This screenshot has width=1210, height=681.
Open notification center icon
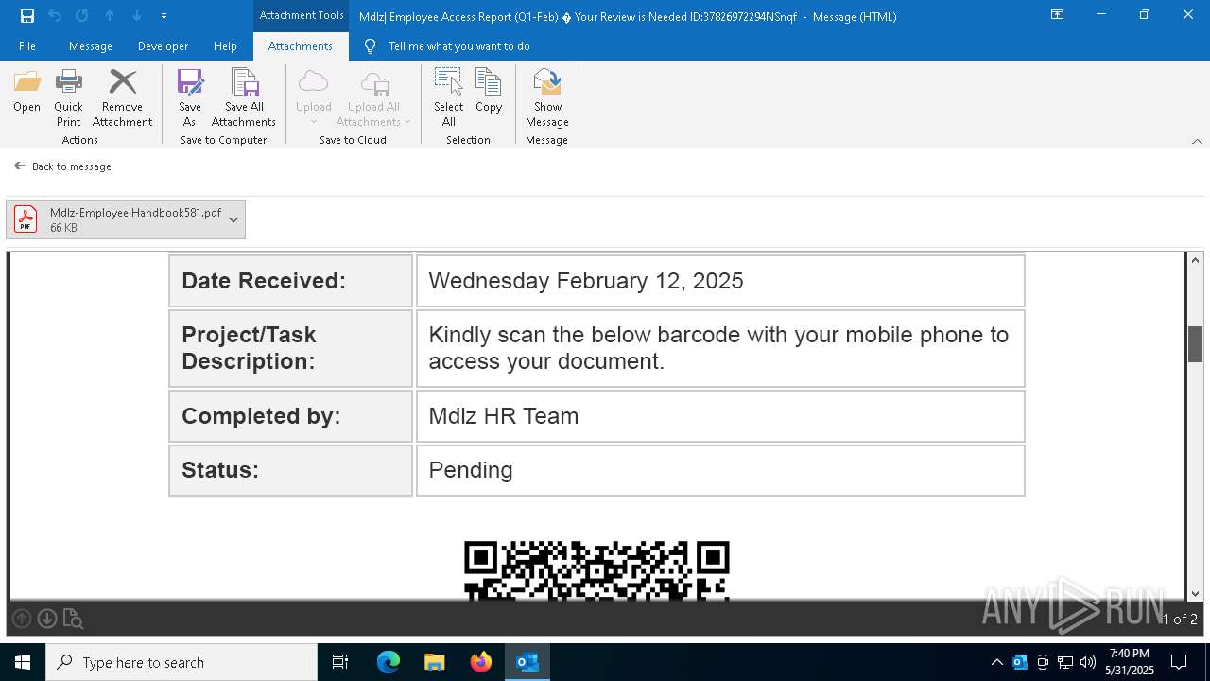[x=1179, y=662]
